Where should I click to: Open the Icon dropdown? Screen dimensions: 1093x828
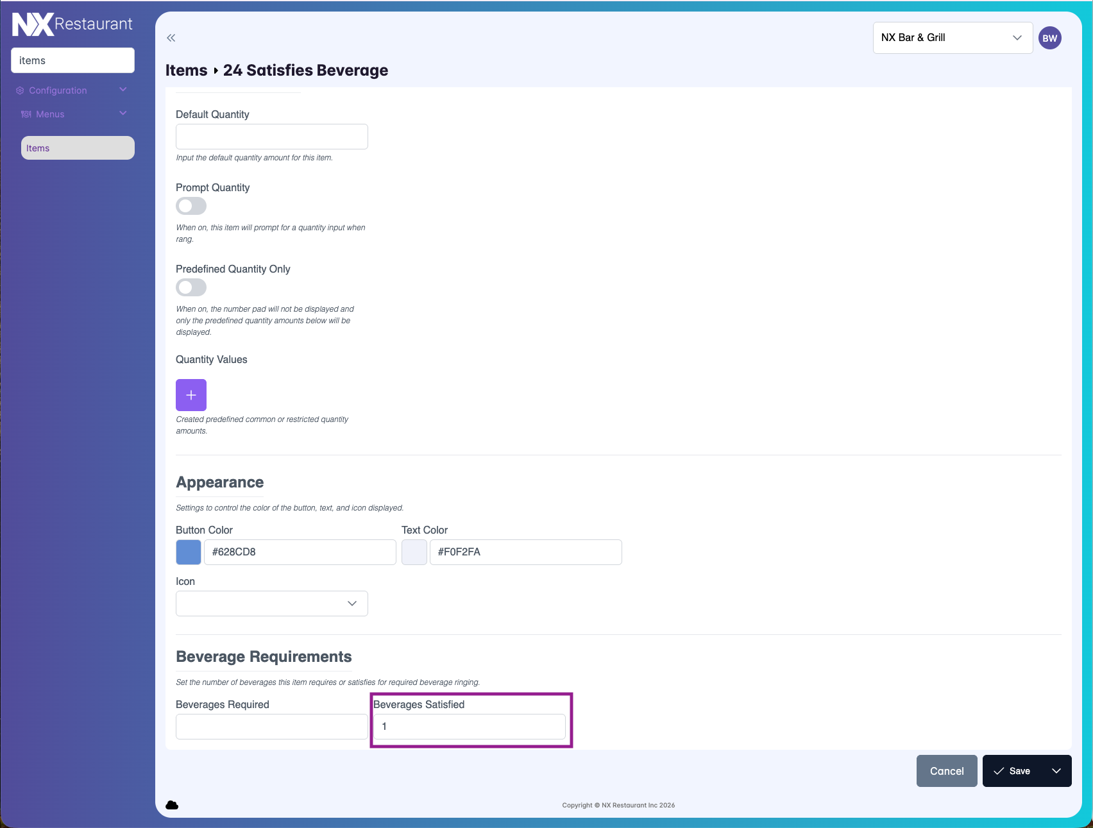271,604
